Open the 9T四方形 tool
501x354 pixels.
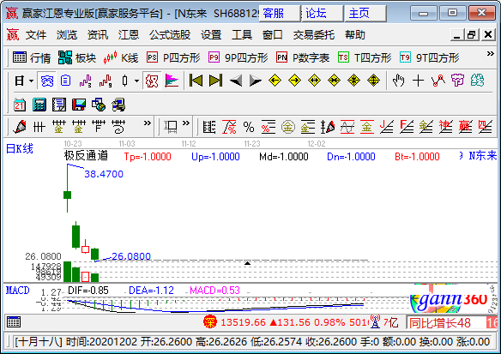[x=430, y=57]
